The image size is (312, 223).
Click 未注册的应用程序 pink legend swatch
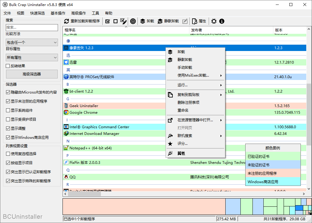[x=273, y=173]
